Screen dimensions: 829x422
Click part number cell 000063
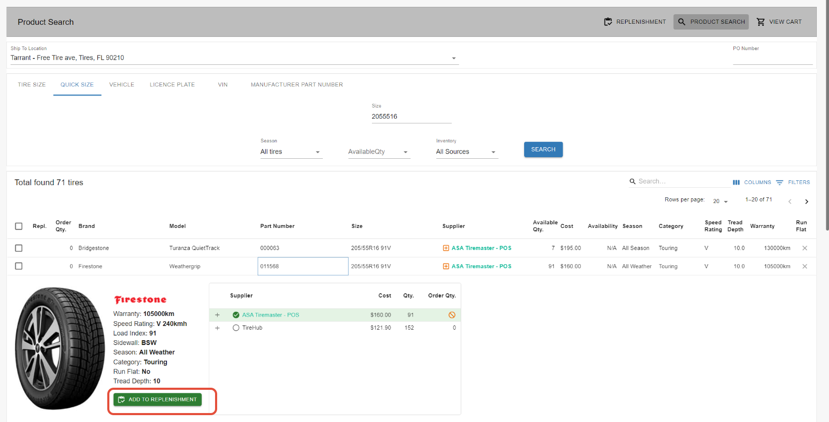[x=303, y=248]
